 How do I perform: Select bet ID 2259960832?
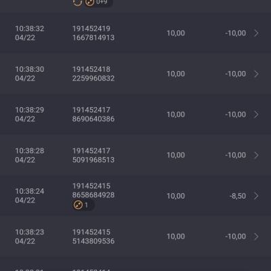tap(93, 78)
